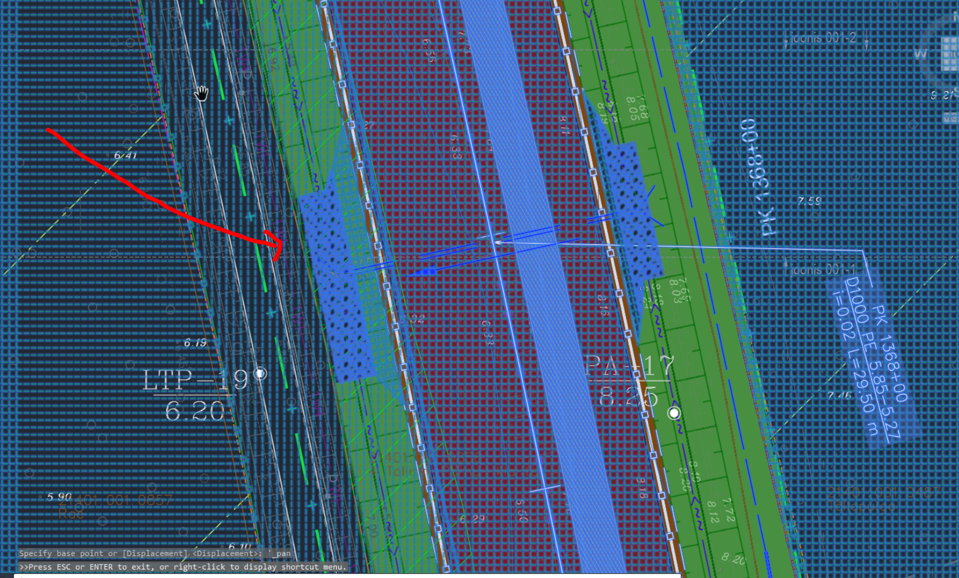Image resolution: width=959 pixels, height=578 pixels.
Task: Select the 'joonis 001-2' section label
Action: click(823, 38)
